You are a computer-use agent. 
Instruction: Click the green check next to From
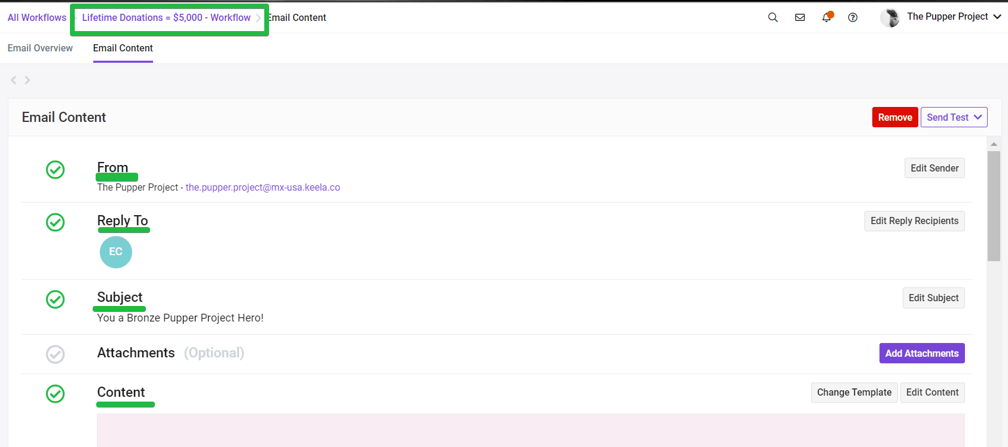pos(56,170)
